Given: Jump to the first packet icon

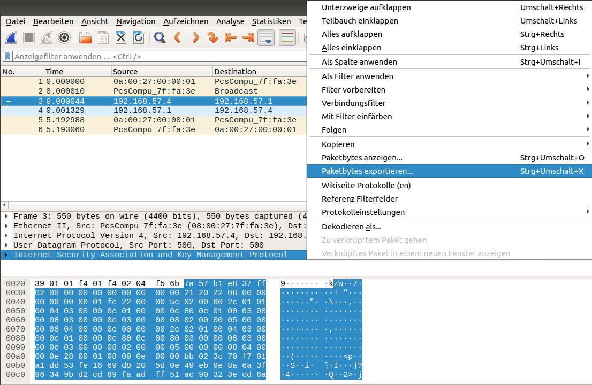Looking at the screenshot, I should click(230, 37).
